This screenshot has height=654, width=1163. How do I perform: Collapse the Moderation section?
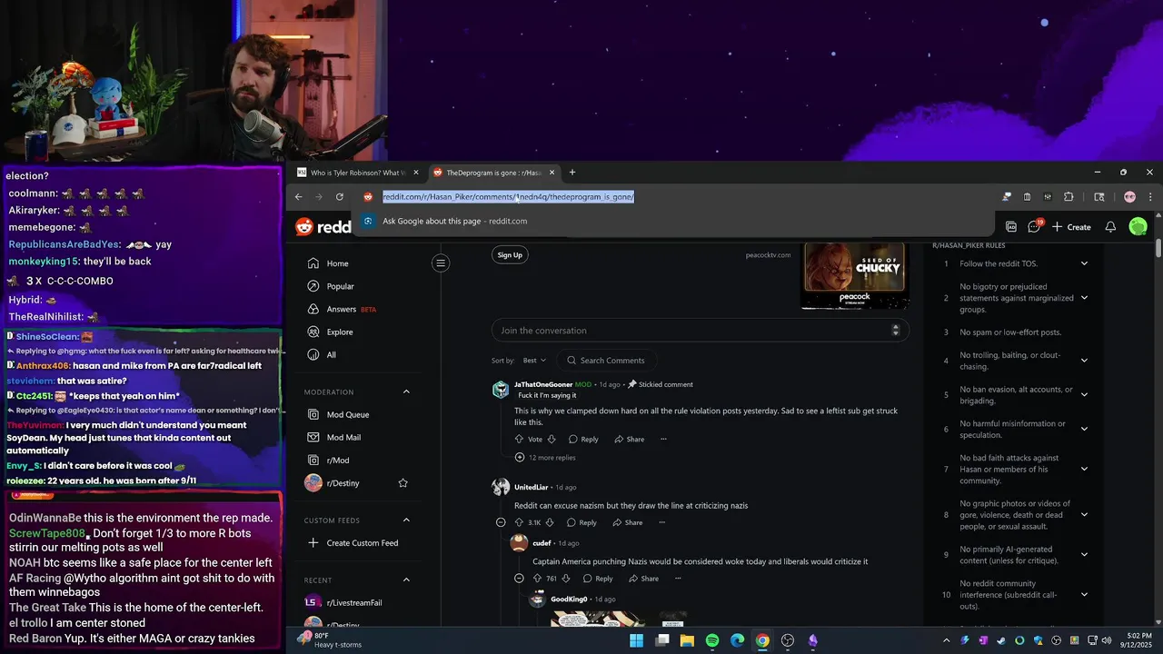pyautogui.click(x=406, y=392)
